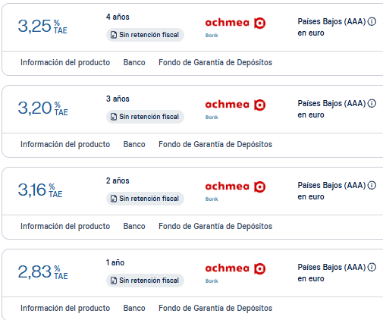Open Fondo de Garantía de Depósitos for 3,25% offer
Image resolution: width=383 pixels, height=320 pixels.
pyautogui.click(x=215, y=62)
